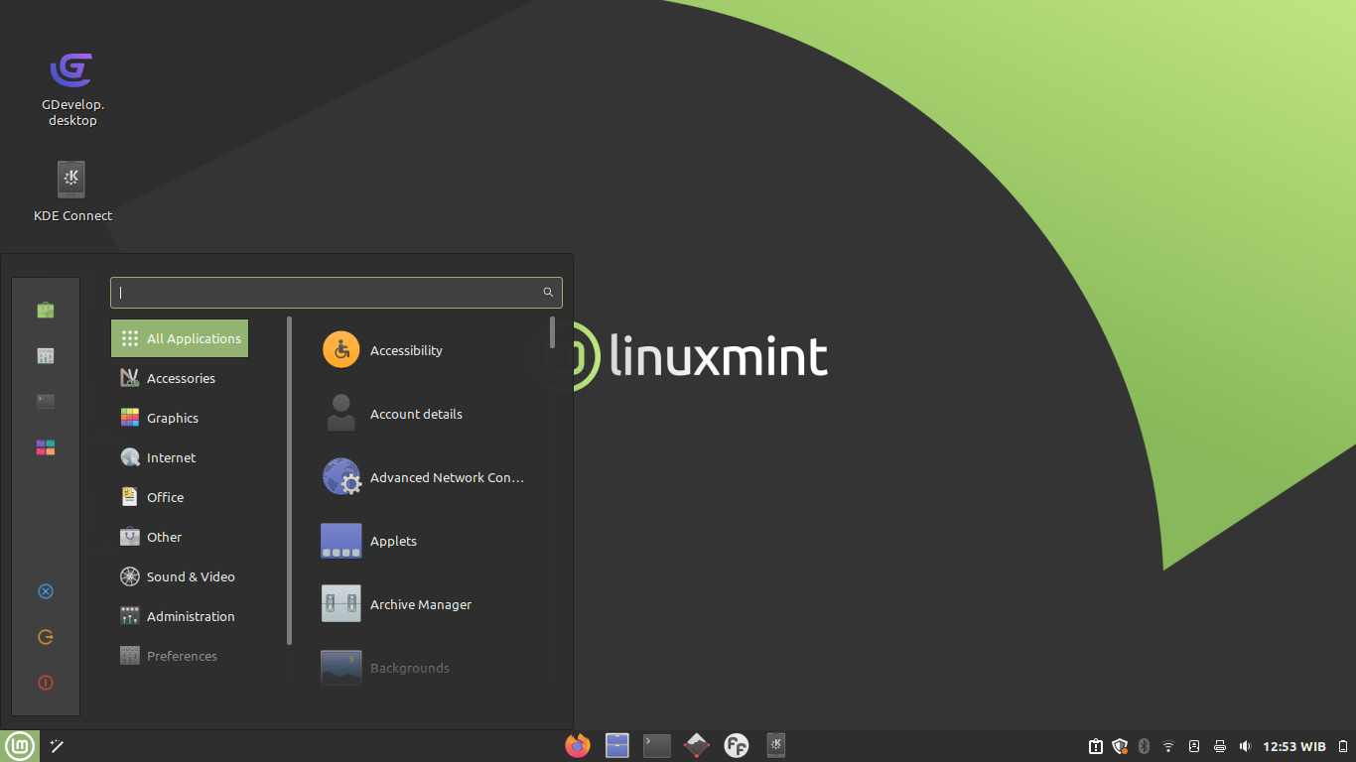Image resolution: width=1356 pixels, height=762 pixels.
Task: Select the All Applications category
Action: pos(180,338)
